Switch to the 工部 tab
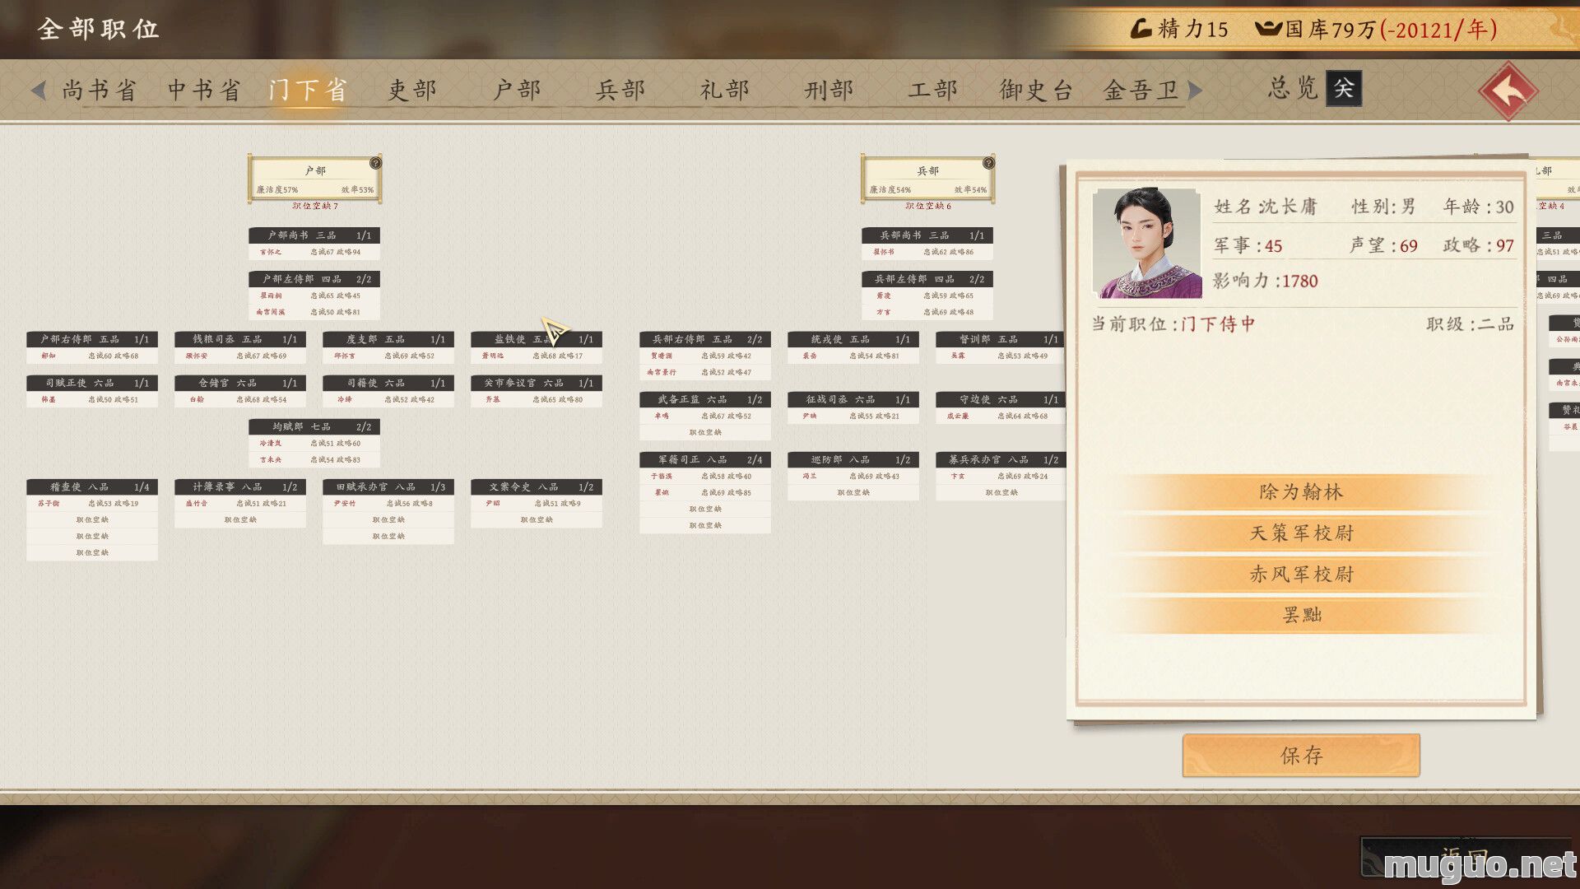Screen dimensions: 1580x889 pos(932,90)
